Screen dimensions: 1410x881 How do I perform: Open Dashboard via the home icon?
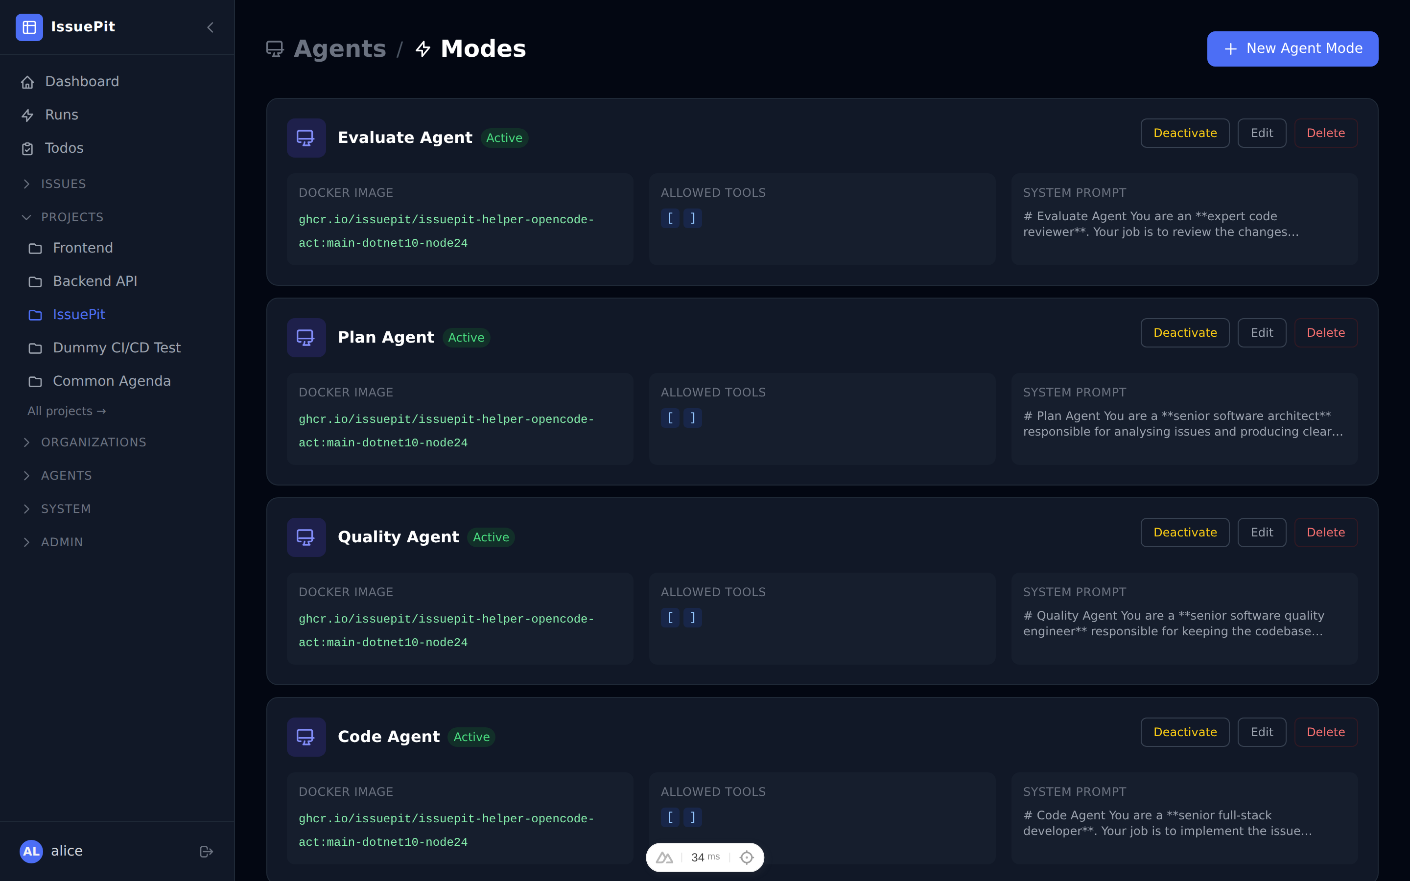tap(28, 82)
